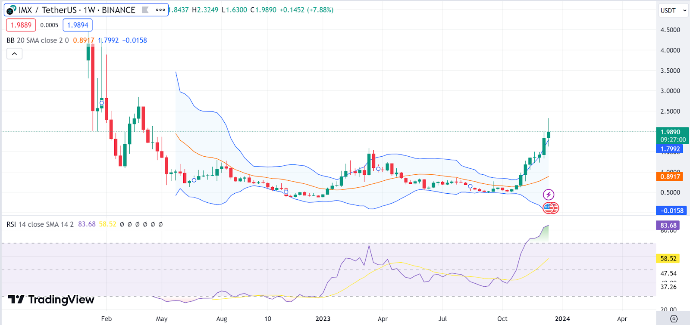Viewport: 690px width, 325px height.
Task: Click the purple RSI value 83.68 in legend
Action: pyautogui.click(x=87, y=224)
